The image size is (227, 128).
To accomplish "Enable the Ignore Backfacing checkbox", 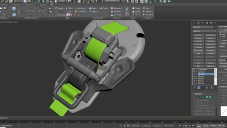I will [x=195, y=106].
